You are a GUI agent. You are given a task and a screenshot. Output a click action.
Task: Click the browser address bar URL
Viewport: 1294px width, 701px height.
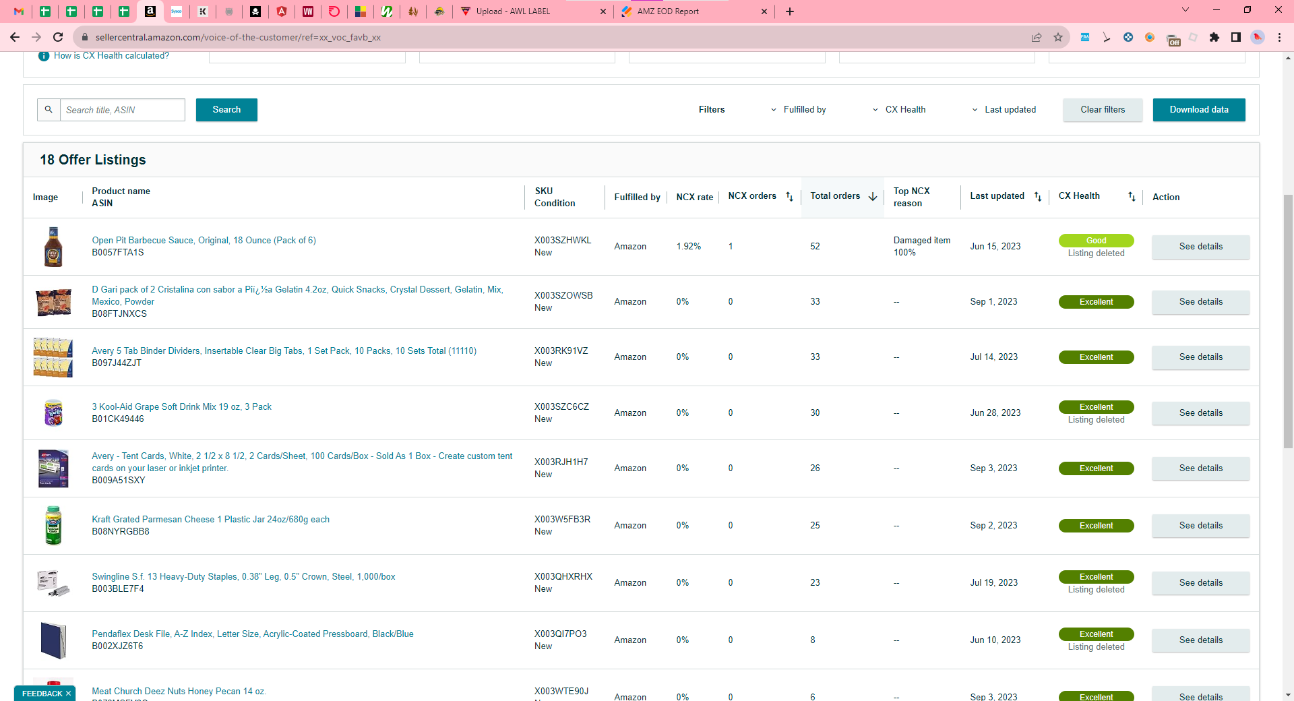click(x=238, y=37)
